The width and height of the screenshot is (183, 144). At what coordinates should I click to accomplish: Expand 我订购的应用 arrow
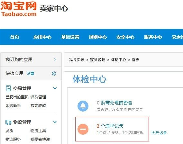tap(55, 59)
